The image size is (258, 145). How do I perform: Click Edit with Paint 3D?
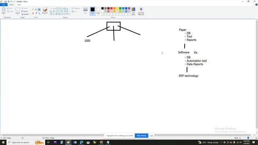(141, 11)
